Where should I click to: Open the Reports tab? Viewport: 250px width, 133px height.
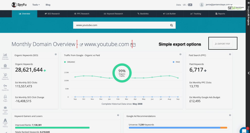click(x=220, y=14)
